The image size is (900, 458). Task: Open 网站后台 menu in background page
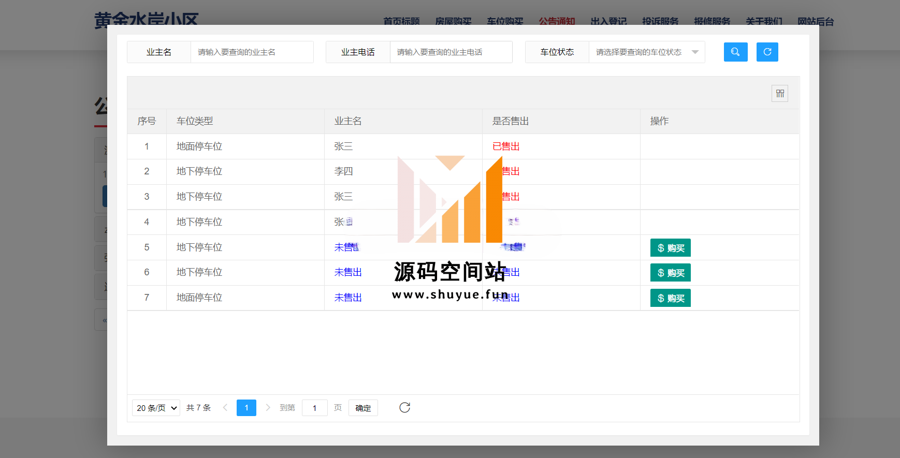(x=816, y=21)
